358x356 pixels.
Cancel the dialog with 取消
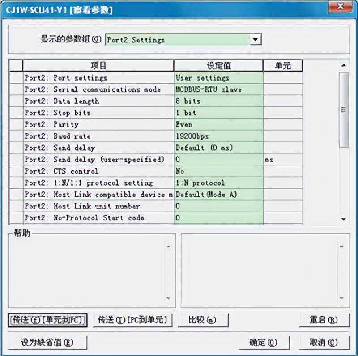pyautogui.click(x=324, y=343)
